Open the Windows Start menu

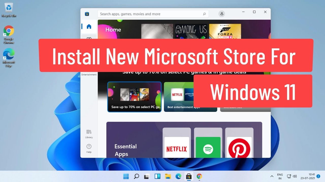pos(126,176)
